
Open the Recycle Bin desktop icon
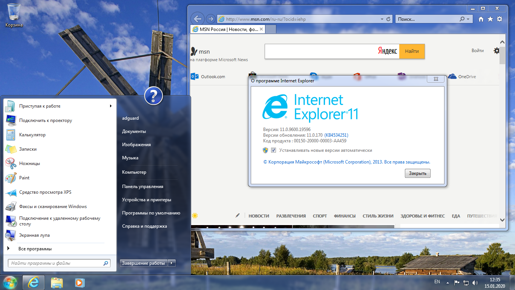coord(14,15)
